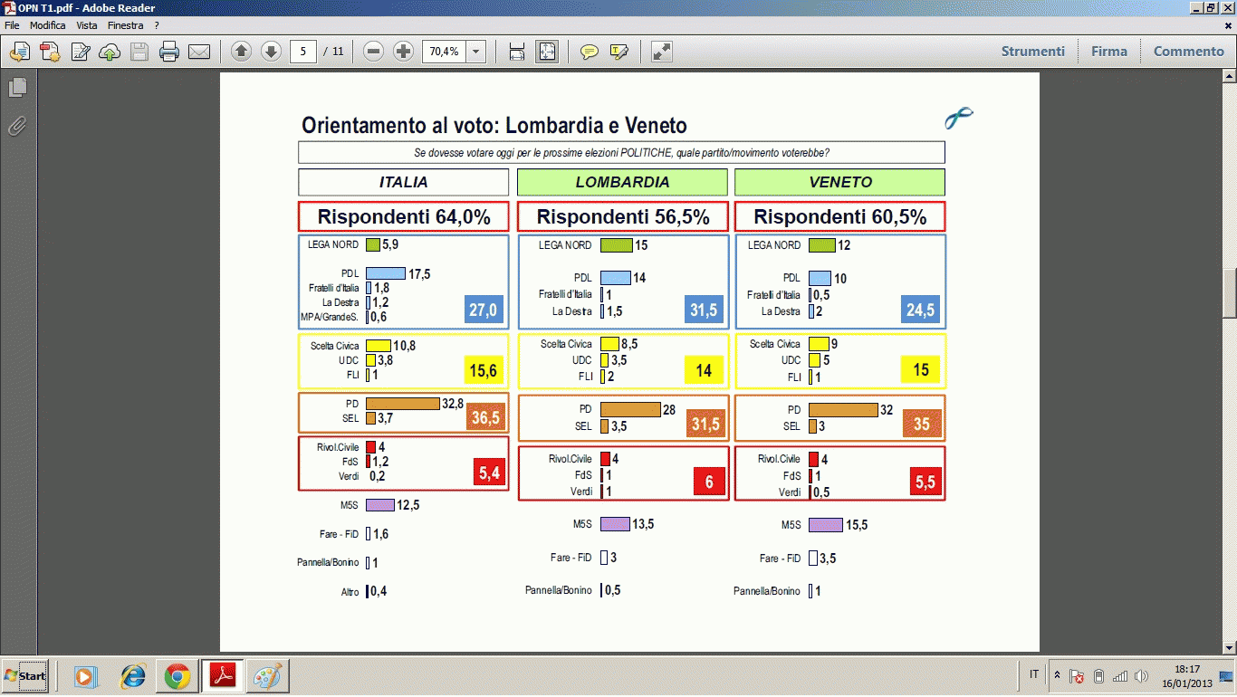Click the page number input field

tap(303, 52)
